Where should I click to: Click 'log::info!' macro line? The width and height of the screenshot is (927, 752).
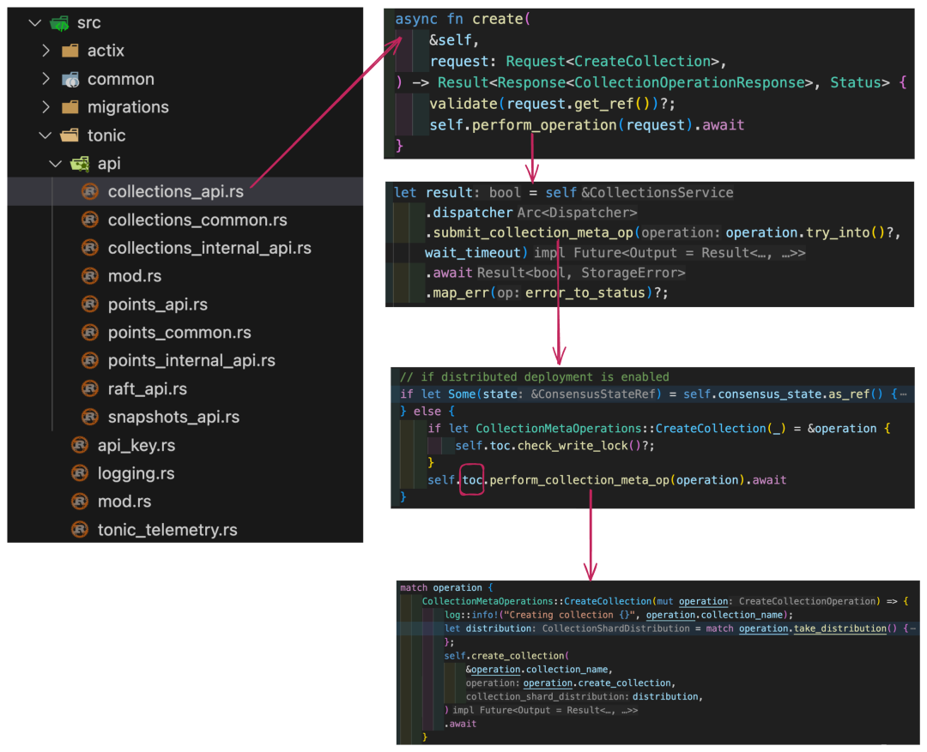(618, 615)
